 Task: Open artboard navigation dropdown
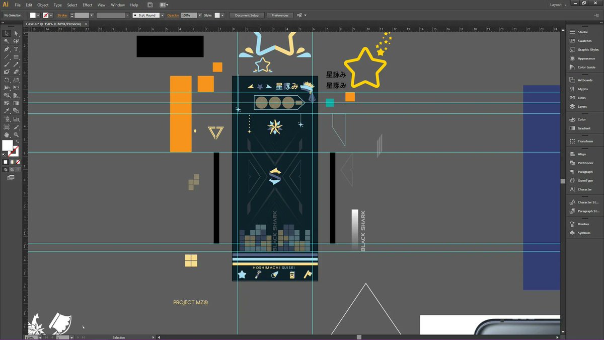(x=71, y=337)
